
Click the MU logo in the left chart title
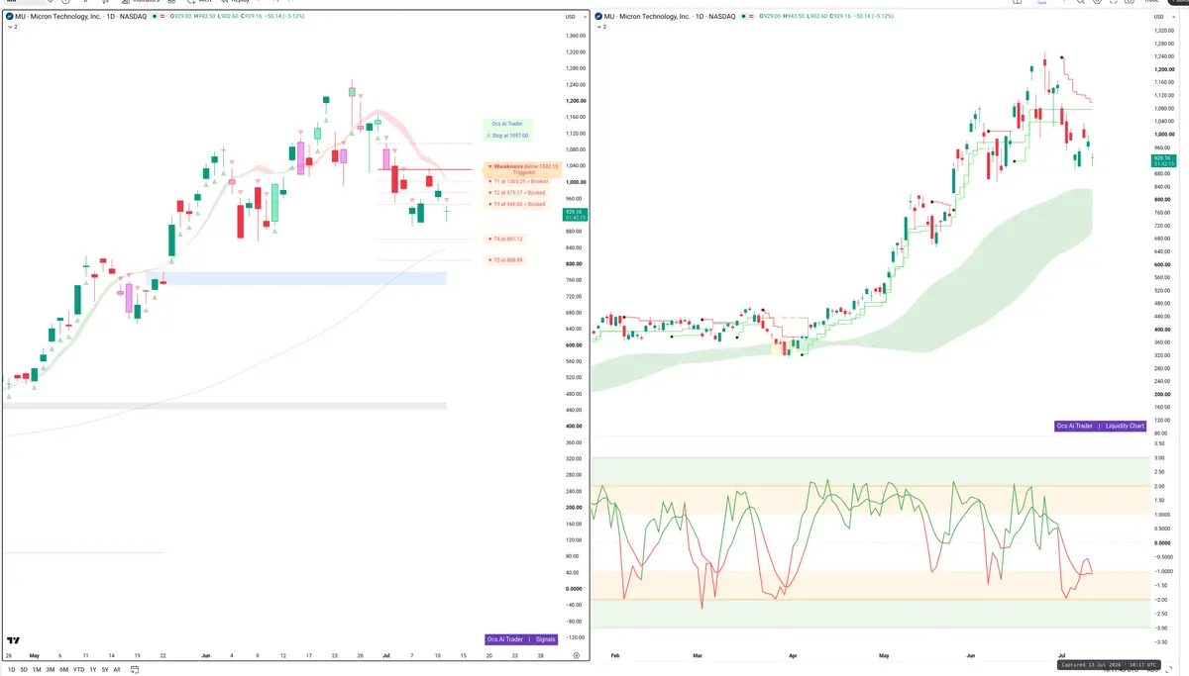click(9, 17)
